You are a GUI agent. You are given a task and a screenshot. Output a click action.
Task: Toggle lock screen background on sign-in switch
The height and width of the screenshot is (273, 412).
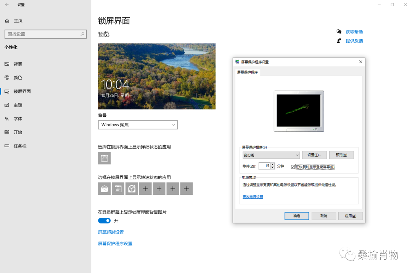coord(104,220)
